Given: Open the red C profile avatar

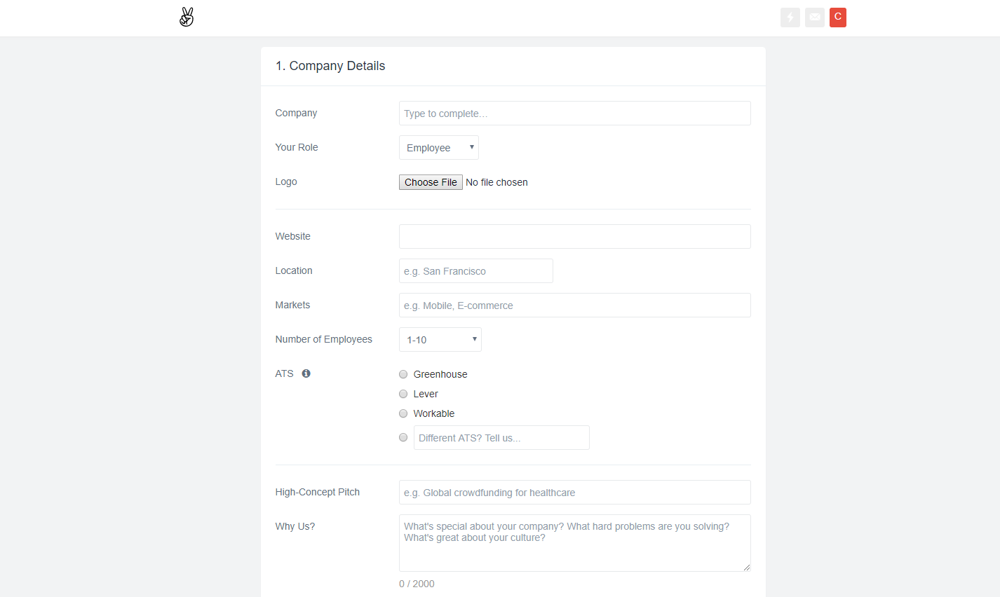Looking at the screenshot, I should (x=838, y=18).
